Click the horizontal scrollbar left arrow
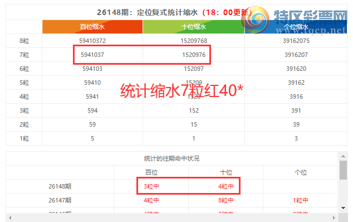The image size is (353, 222). [x=10, y=218]
